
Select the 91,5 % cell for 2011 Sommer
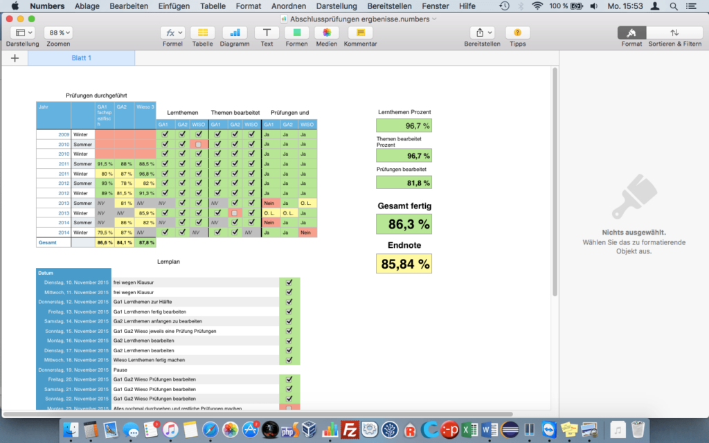click(105, 163)
